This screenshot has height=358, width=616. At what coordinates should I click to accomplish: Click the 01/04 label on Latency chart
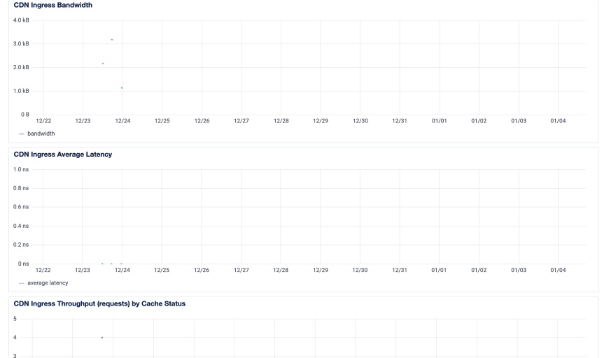[x=558, y=270]
